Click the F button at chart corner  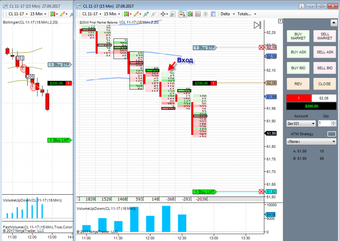tap(280, 21)
